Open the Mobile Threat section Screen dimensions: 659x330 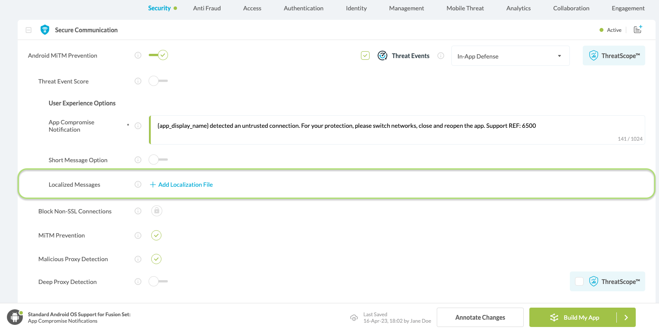tap(465, 8)
